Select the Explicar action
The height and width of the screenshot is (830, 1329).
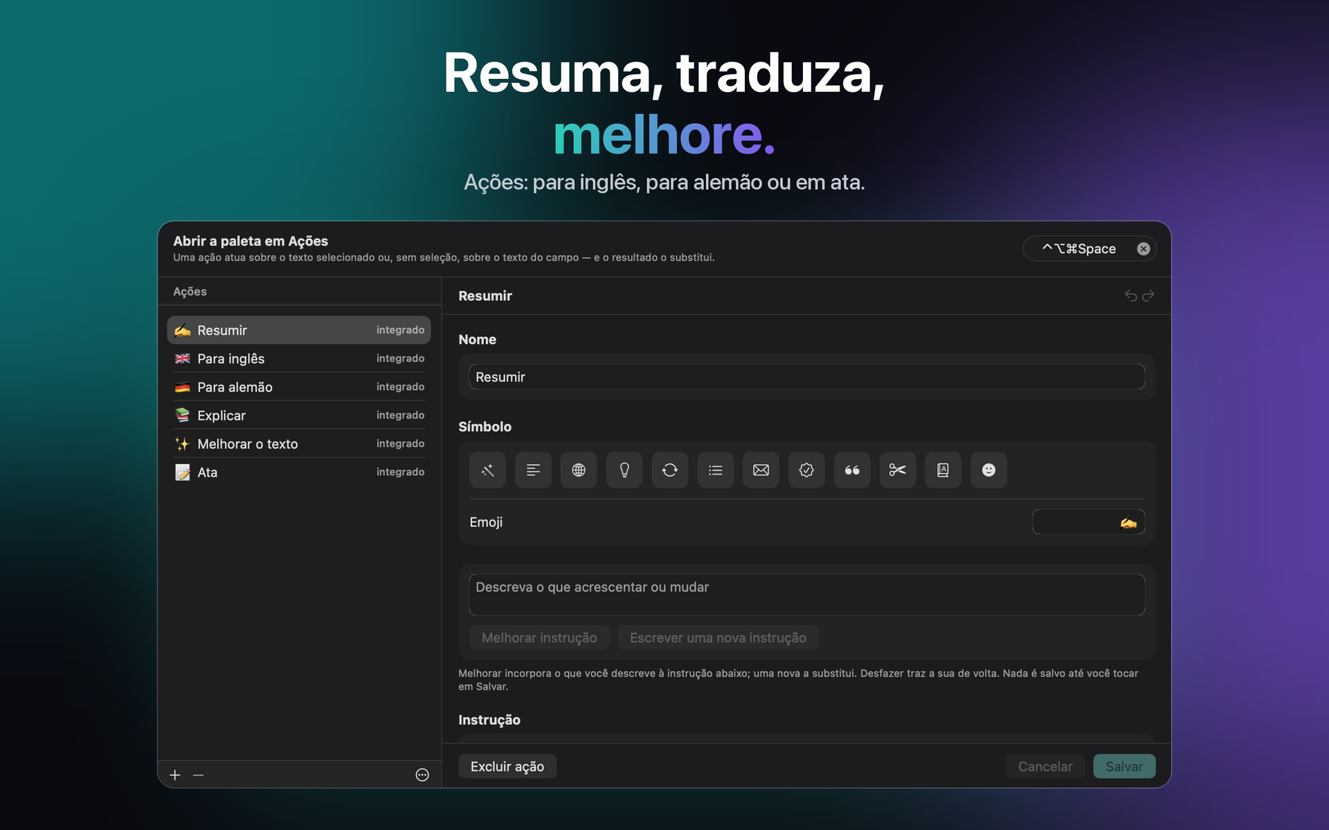(x=299, y=416)
